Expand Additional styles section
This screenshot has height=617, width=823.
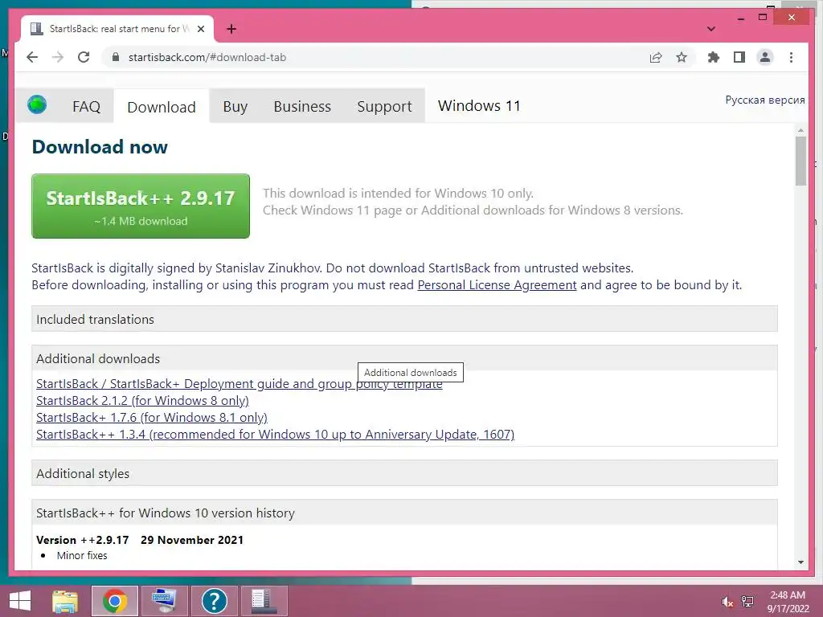coord(404,473)
